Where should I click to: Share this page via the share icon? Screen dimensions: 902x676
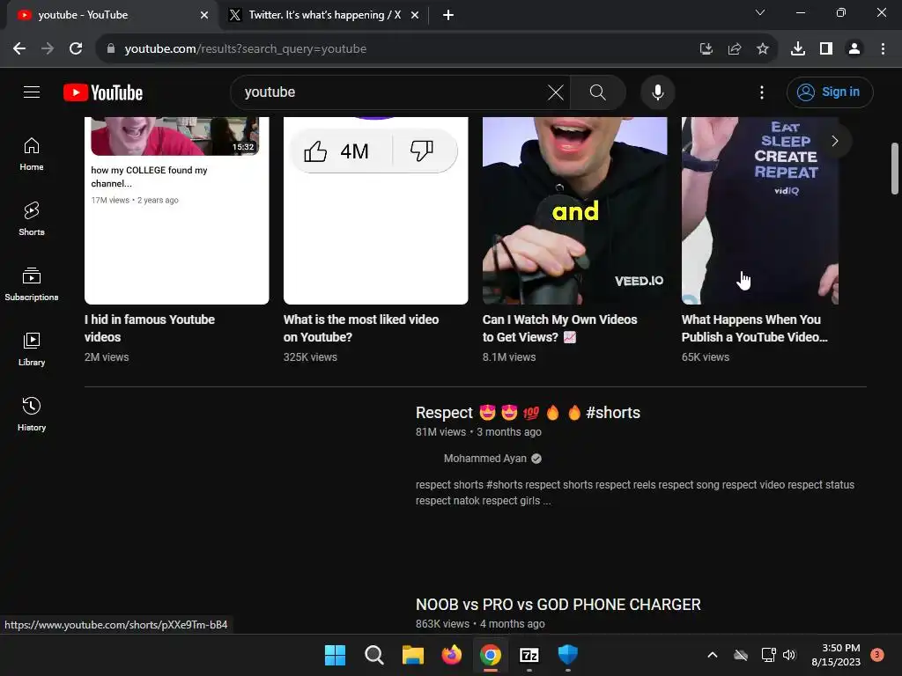pyautogui.click(x=734, y=49)
